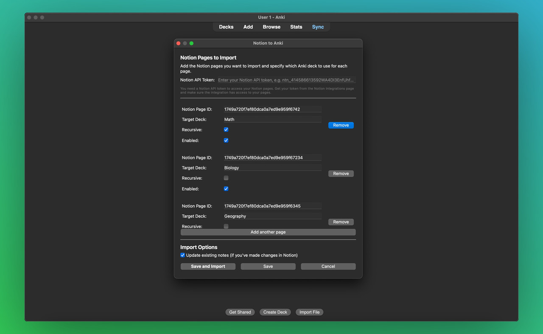Open Create Deck
Viewport: 543px width, 334px height.
pos(275,312)
